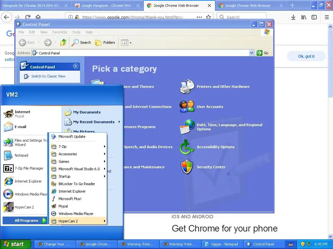The height and width of the screenshot is (249, 333).
Task: Expand Microsoft Visual Studio 6.0 folder
Action: coord(78,169)
